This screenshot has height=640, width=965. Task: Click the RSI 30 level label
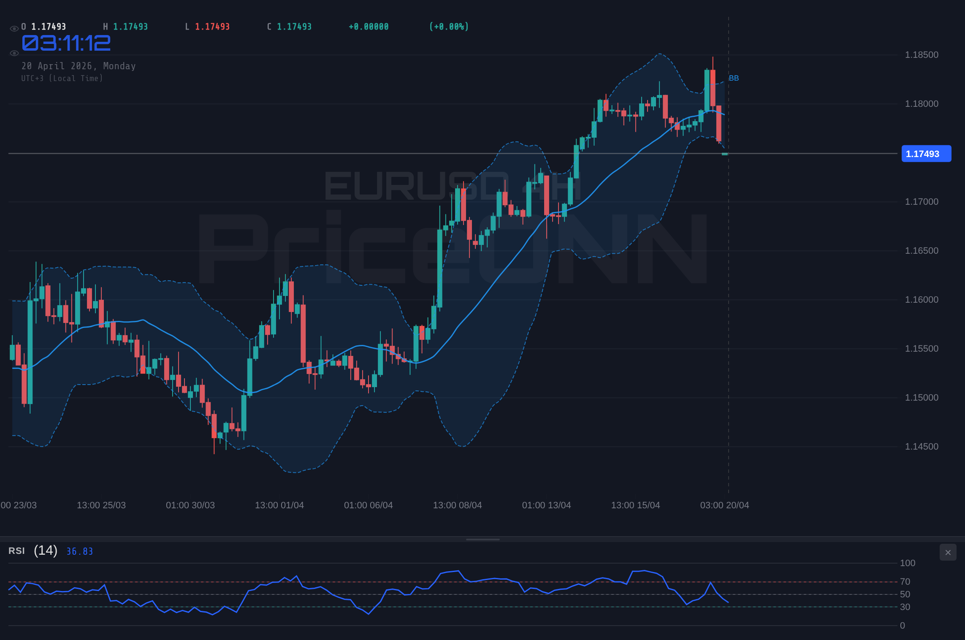pyautogui.click(x=905, y=607)
